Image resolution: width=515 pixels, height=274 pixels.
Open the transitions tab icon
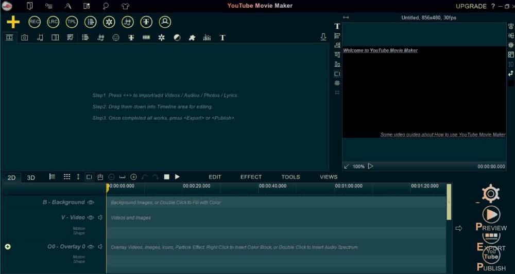[x=55, y=38]
